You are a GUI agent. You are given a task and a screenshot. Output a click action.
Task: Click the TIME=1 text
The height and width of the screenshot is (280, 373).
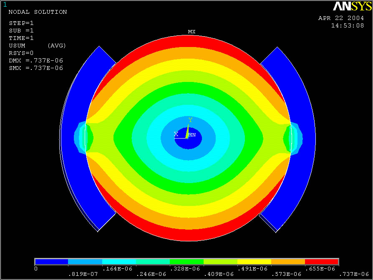(x=21, y=38)
